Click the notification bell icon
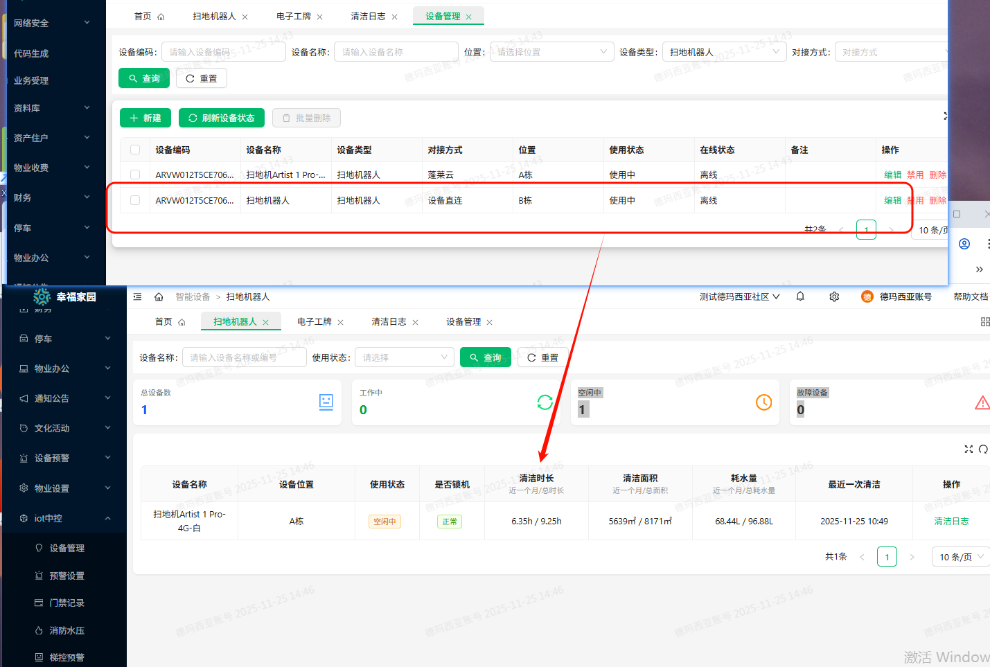 (800, 296)
